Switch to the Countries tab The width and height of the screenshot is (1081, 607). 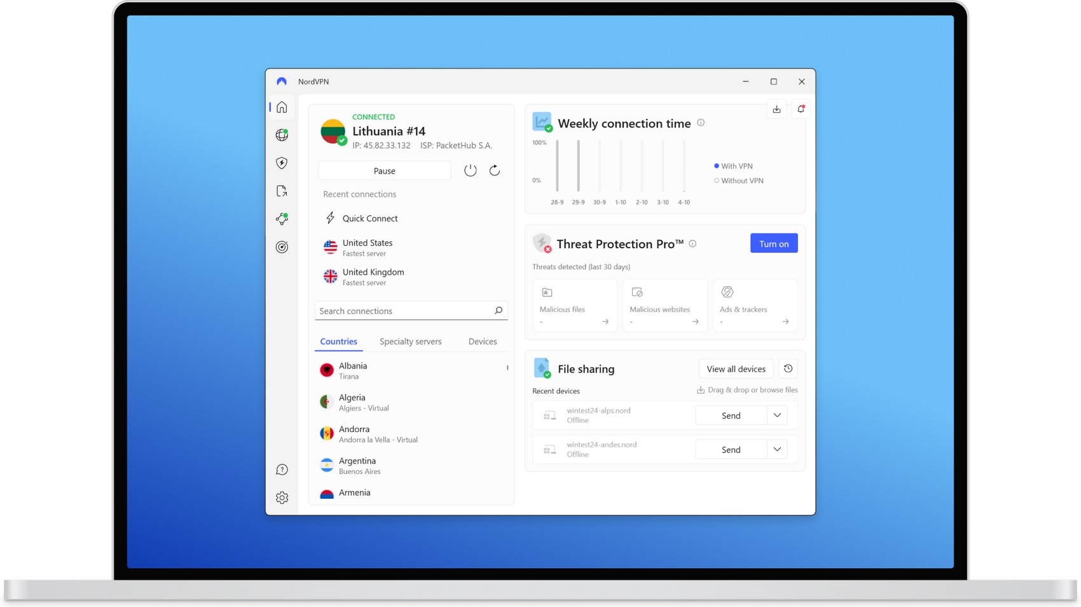(x=338, y=342)
